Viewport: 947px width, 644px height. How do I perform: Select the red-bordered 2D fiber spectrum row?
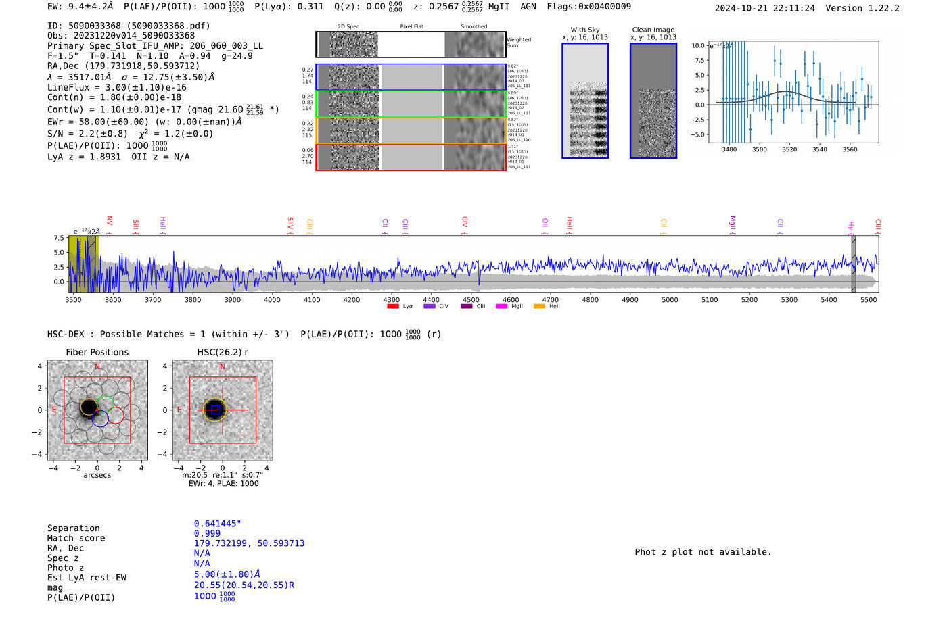tap(411, 157)
